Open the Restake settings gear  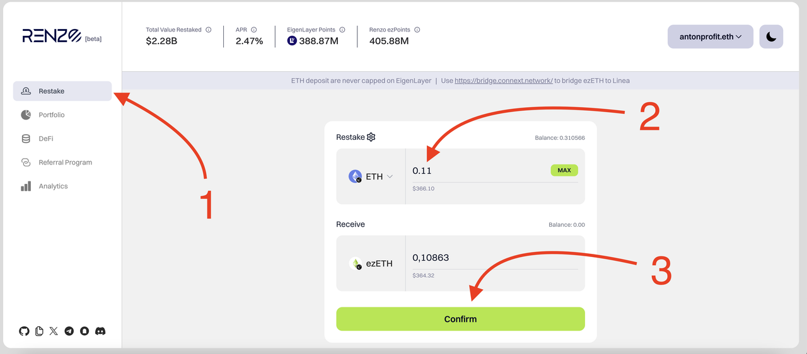point(371,137)
